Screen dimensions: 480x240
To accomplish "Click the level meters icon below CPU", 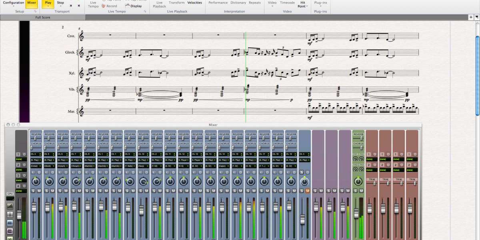I will [x=10, y=206].
